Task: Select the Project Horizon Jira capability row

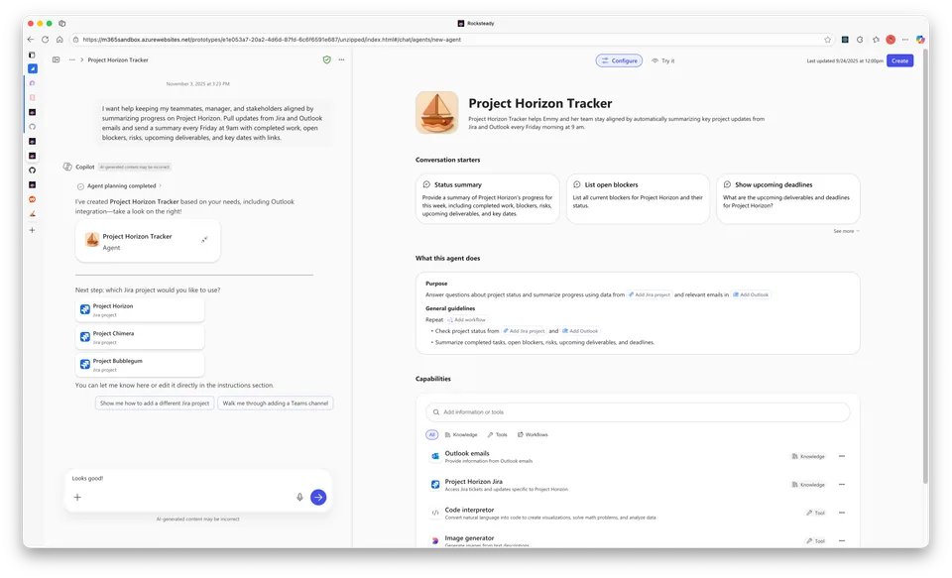Action: pos(638,485)
